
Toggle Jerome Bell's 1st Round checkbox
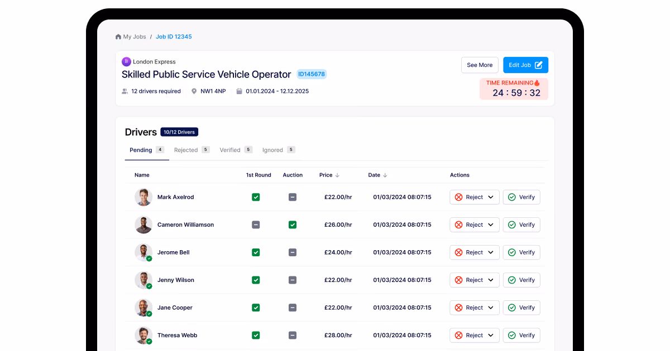(256, 252)
